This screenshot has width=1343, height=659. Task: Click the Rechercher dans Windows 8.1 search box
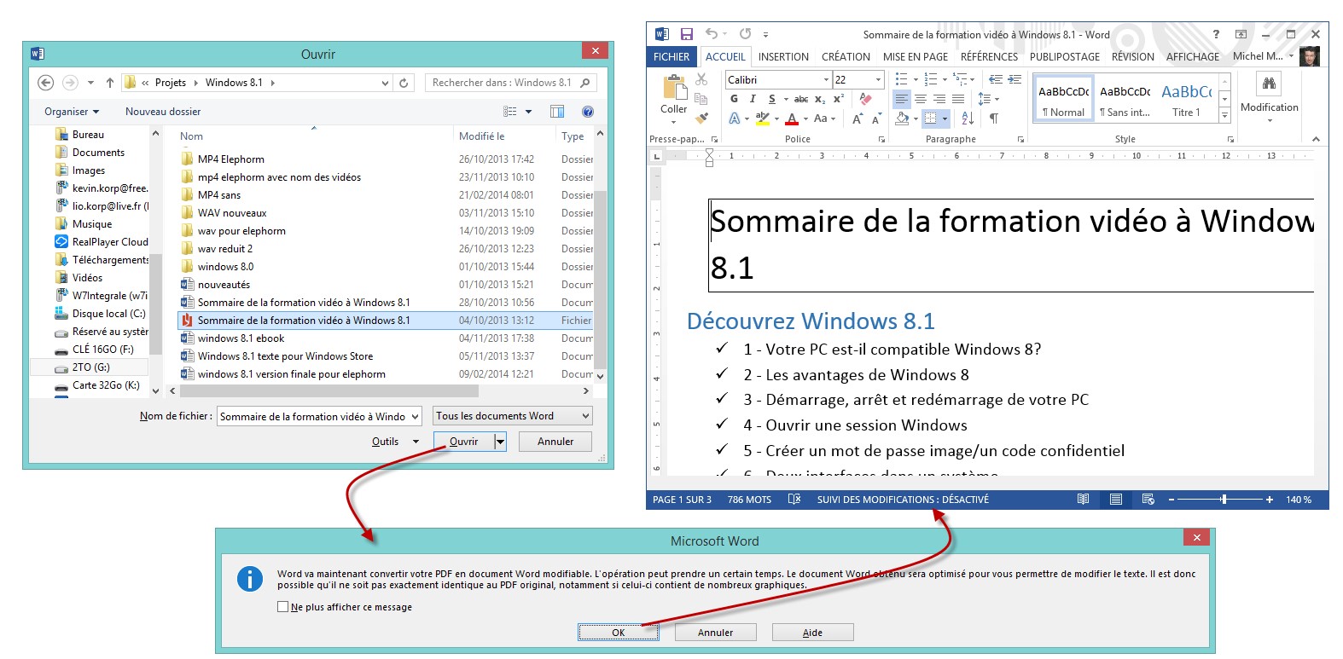[x=510, y=83]
